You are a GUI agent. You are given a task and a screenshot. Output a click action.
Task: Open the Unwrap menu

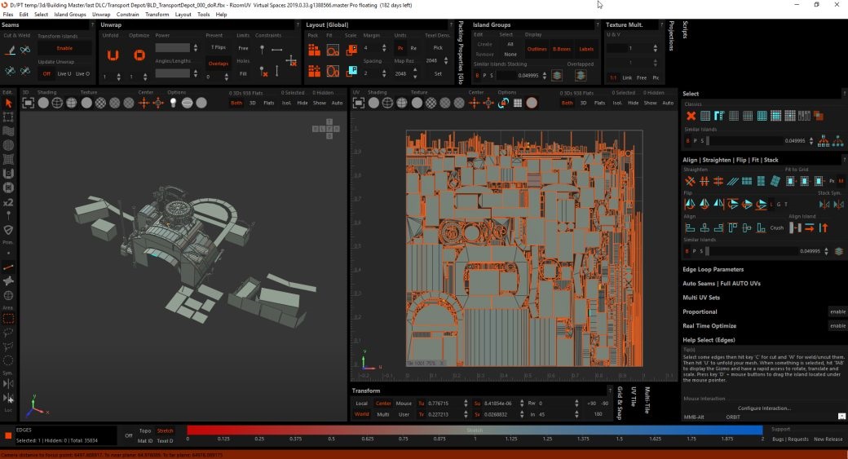[x=101, y=15]
